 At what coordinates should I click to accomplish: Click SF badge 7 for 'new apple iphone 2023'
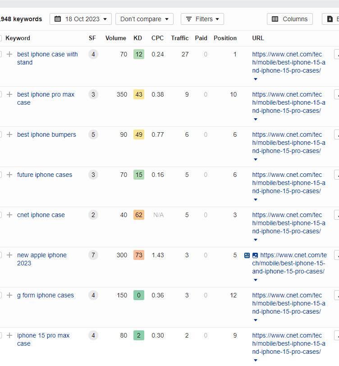tap(93, 255)
